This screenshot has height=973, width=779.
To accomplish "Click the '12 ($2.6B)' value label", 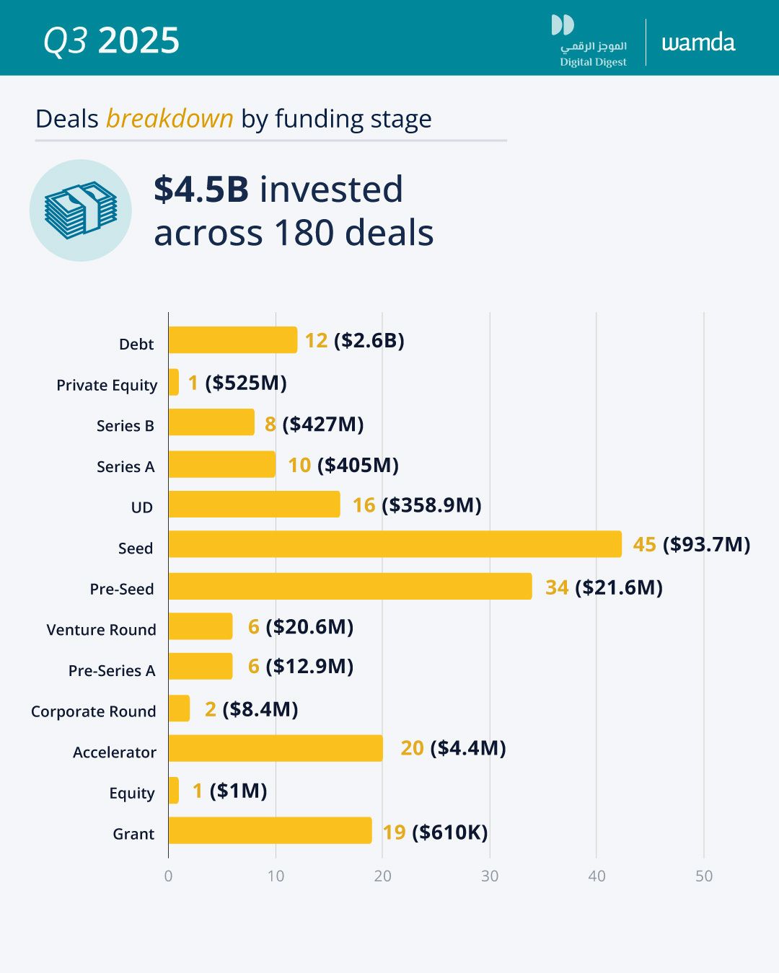I will [x=354, y=340].
